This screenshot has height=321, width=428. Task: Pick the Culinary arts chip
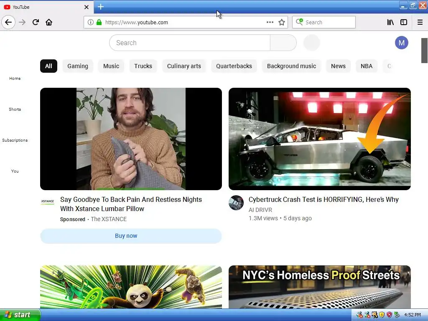pos(184,66)
